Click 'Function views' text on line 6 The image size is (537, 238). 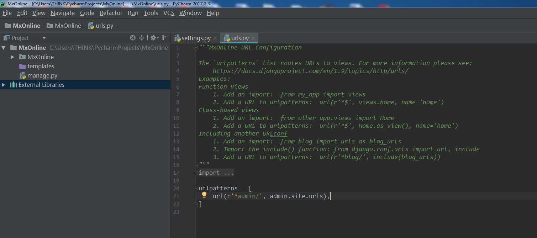(223, 87)
